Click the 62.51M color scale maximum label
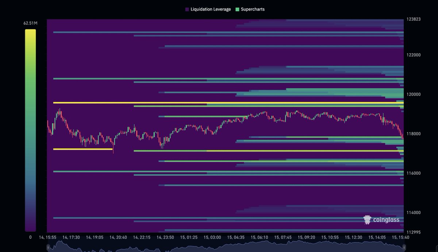This screenshot has height=252, width=438. pos(30,23)
